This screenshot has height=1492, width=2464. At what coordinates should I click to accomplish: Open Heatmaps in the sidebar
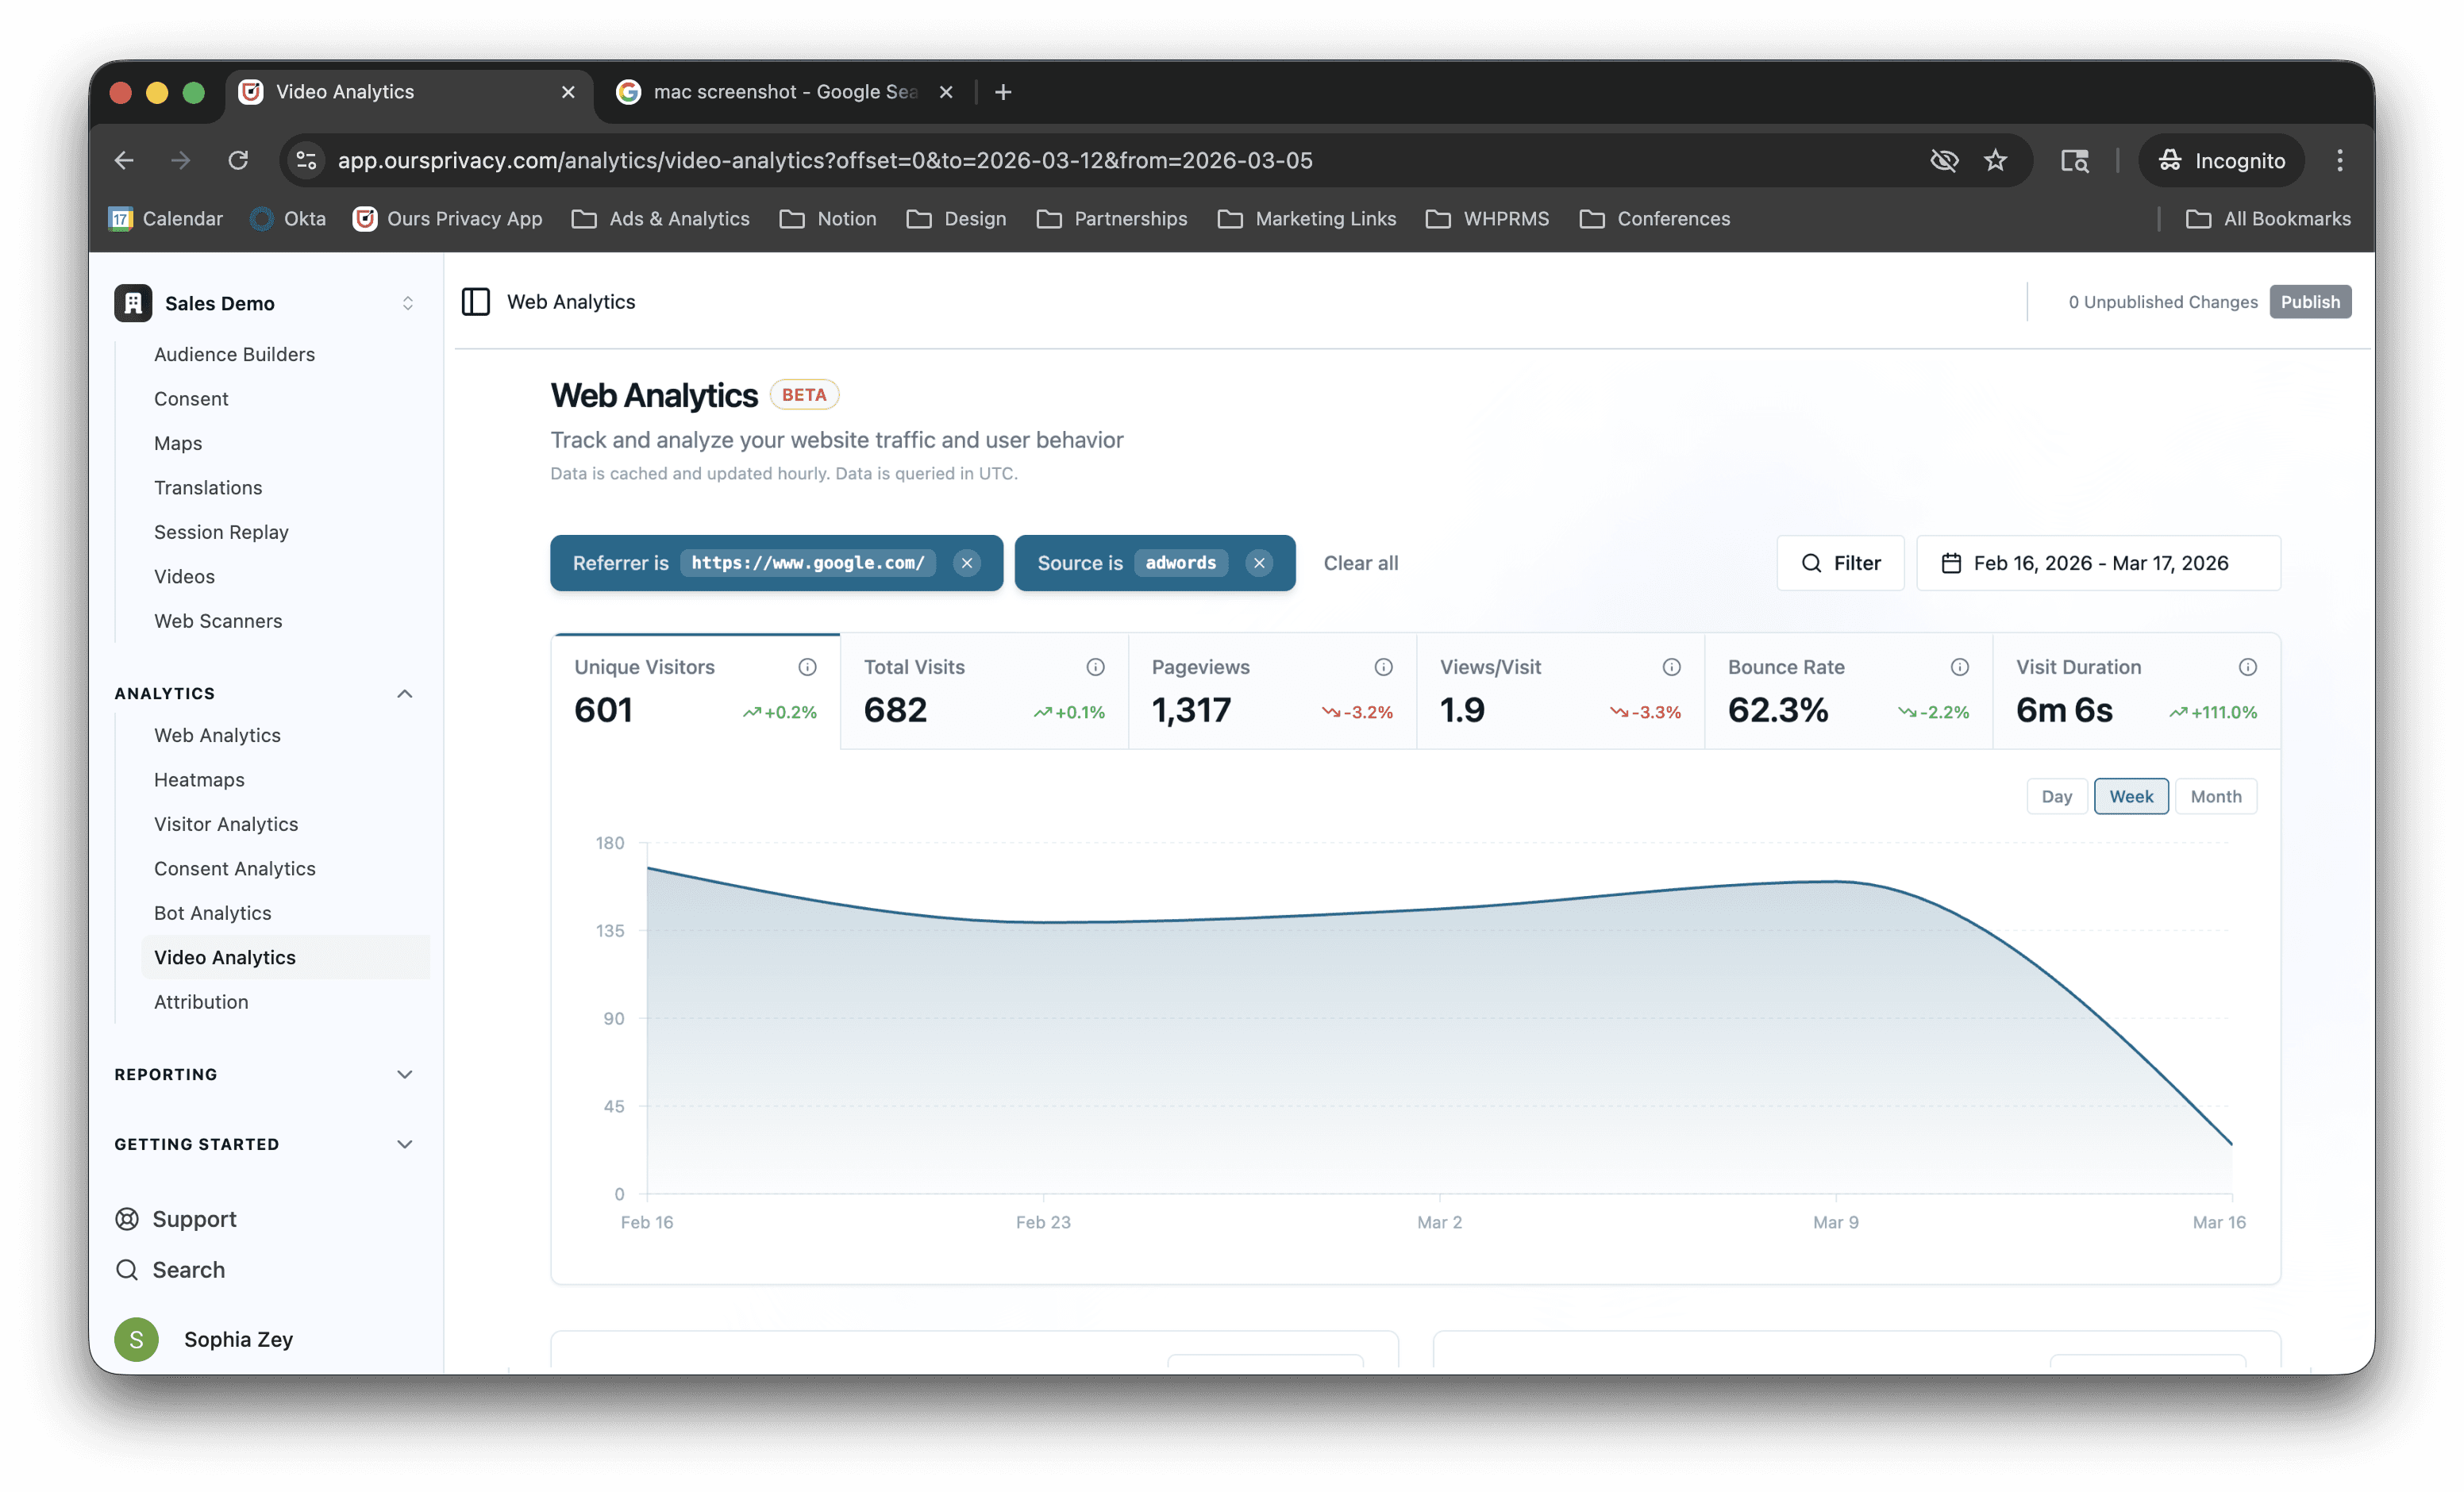coord(199,780)
